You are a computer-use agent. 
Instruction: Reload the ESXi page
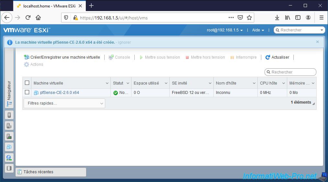[28, 17]
